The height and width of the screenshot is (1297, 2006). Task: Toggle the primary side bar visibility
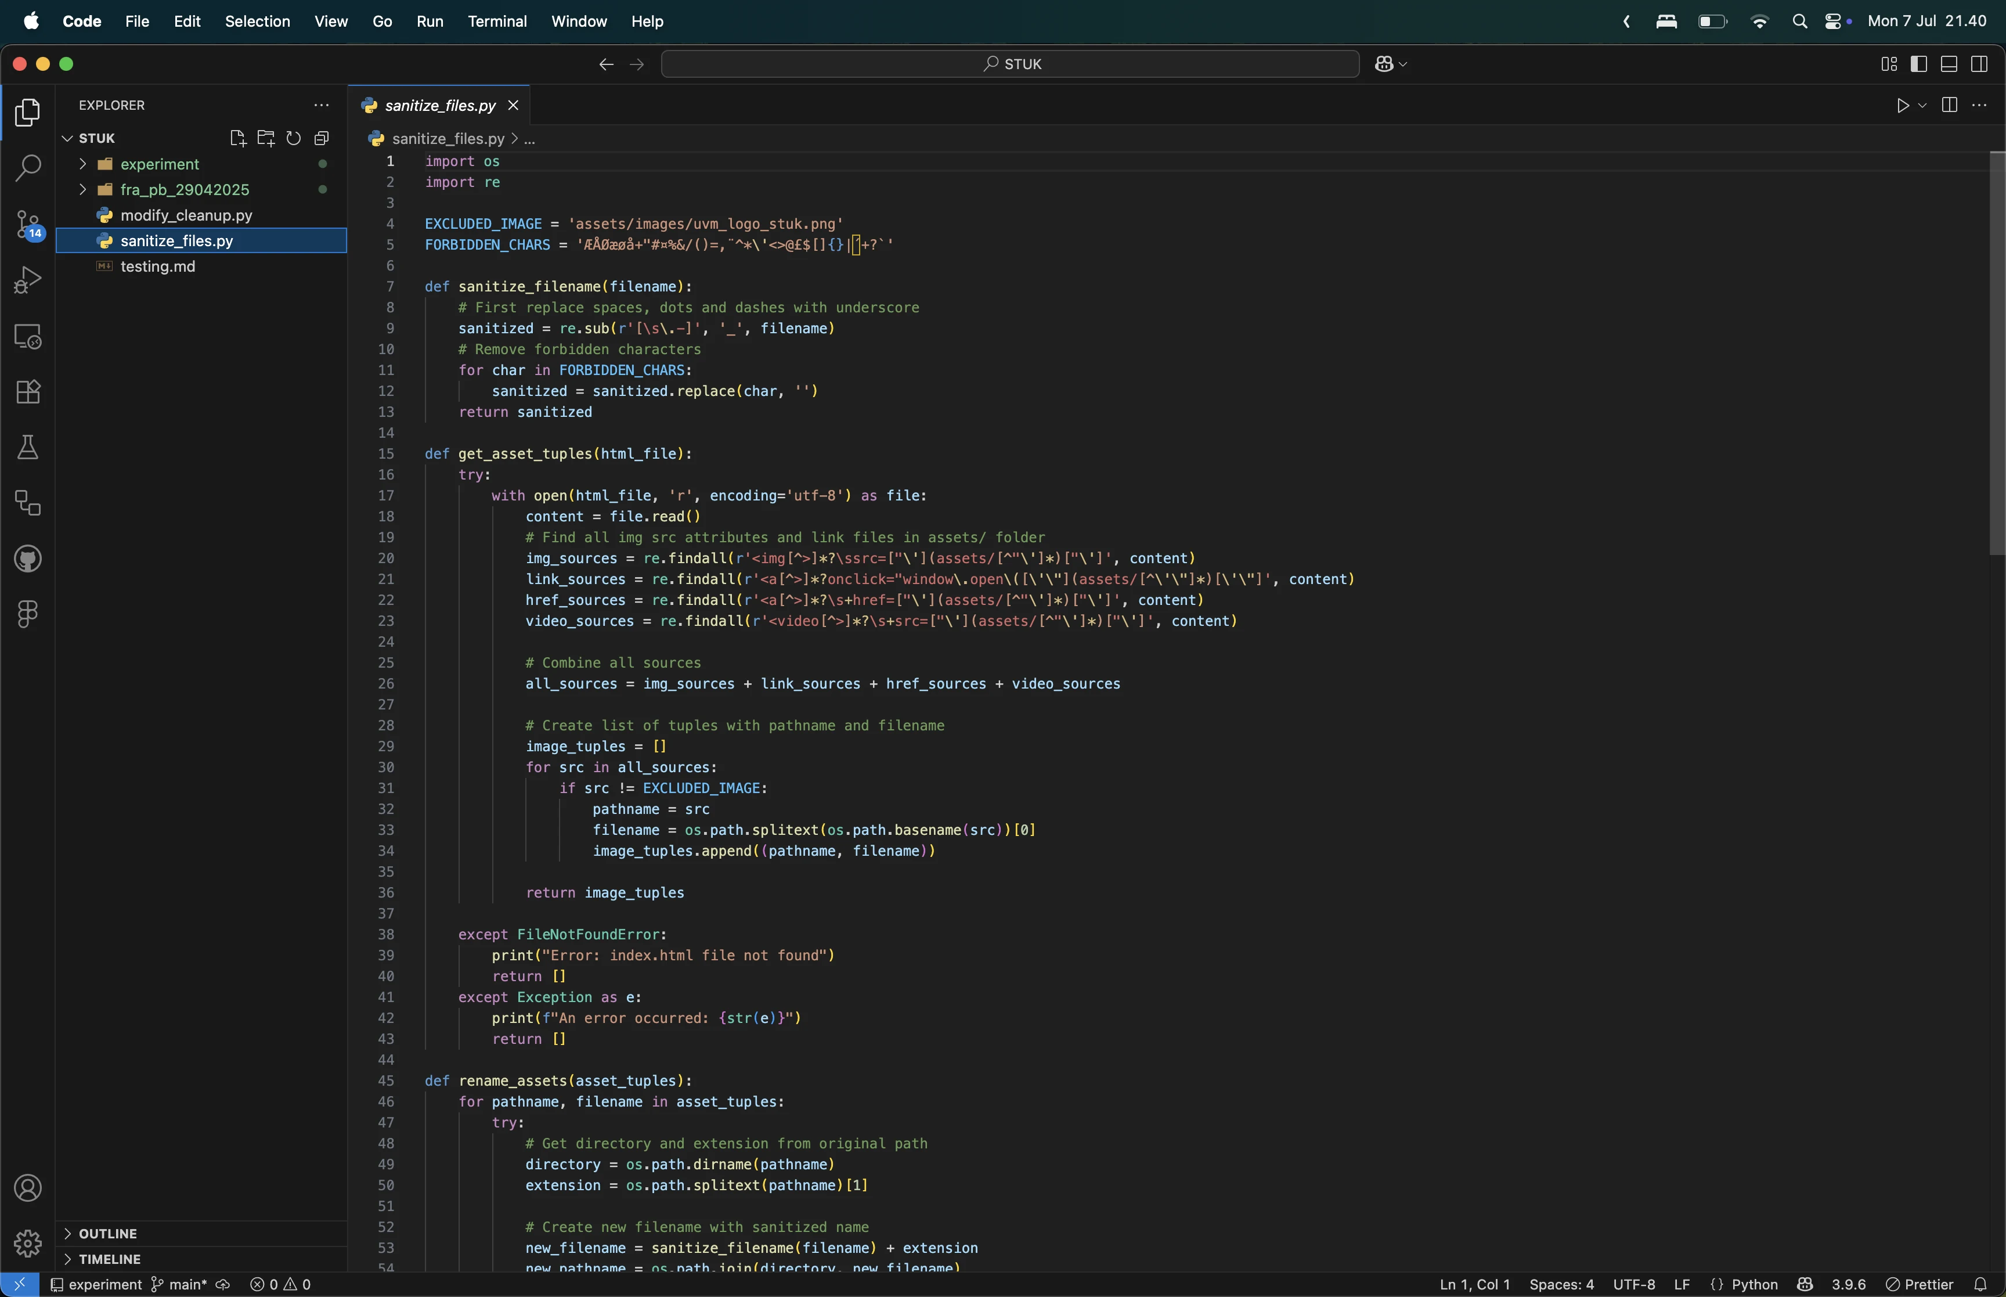pos(1918,64)
